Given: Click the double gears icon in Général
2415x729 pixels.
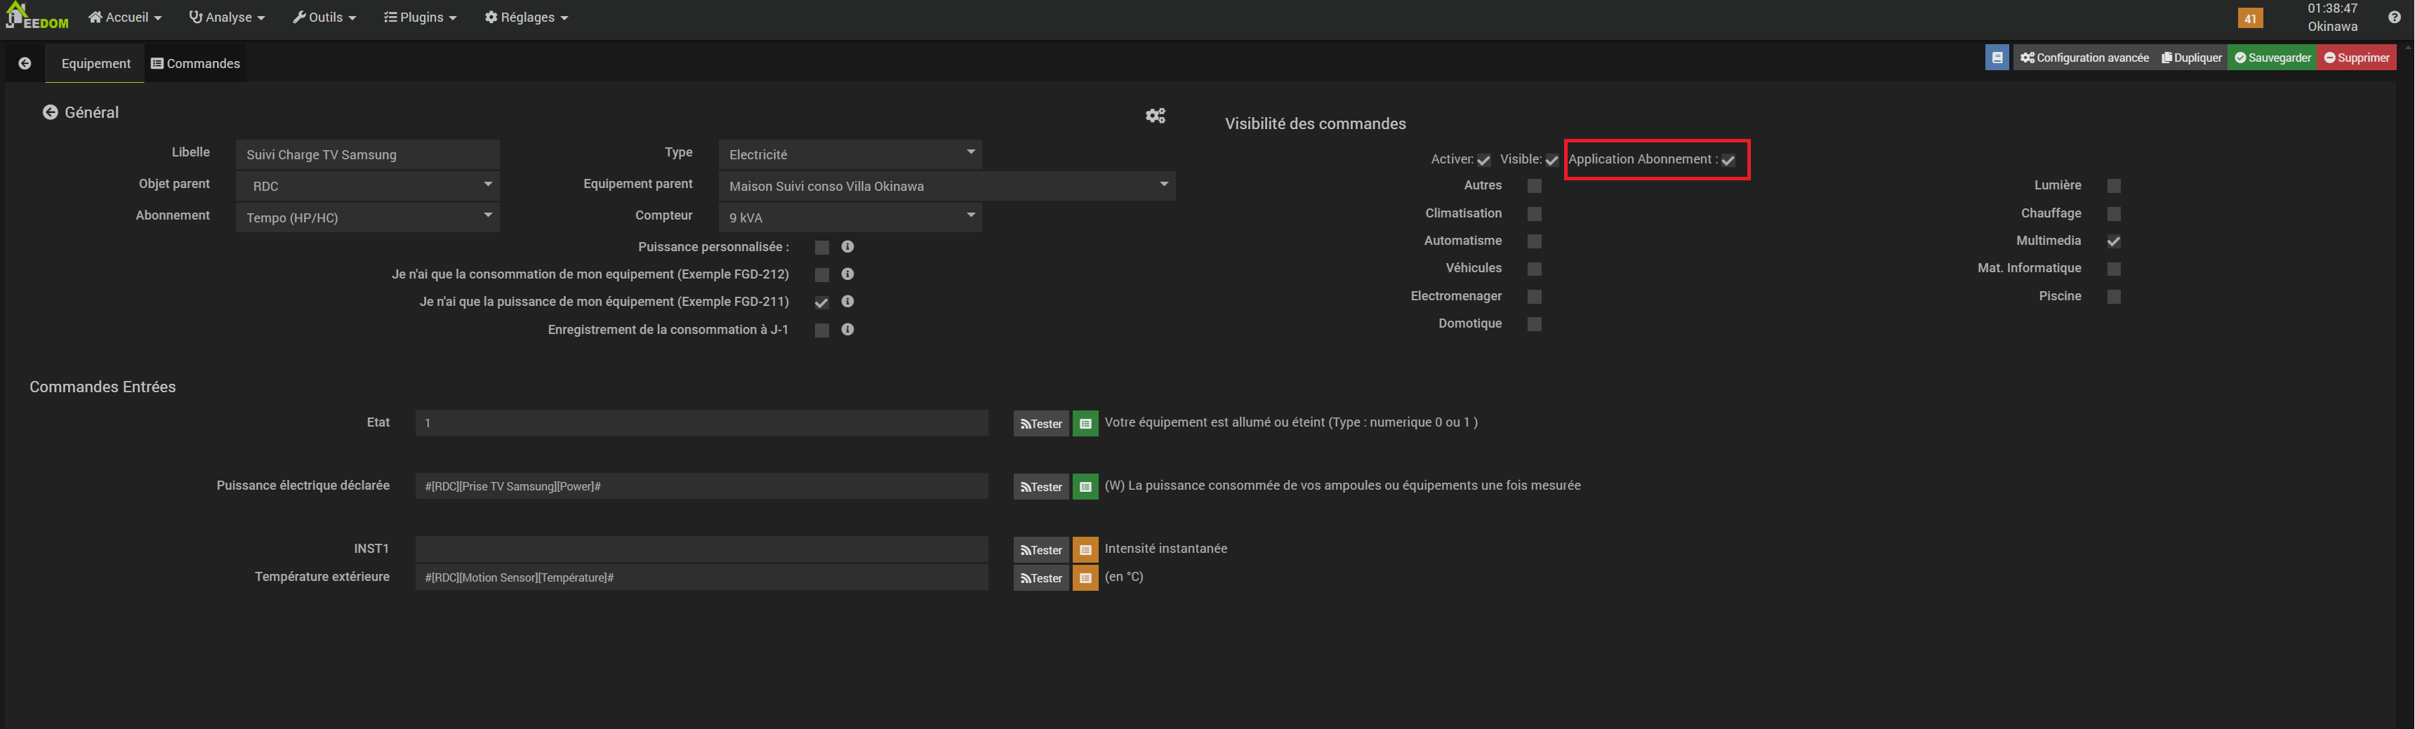Looking at the screenshot, I should click(1155, 115).
